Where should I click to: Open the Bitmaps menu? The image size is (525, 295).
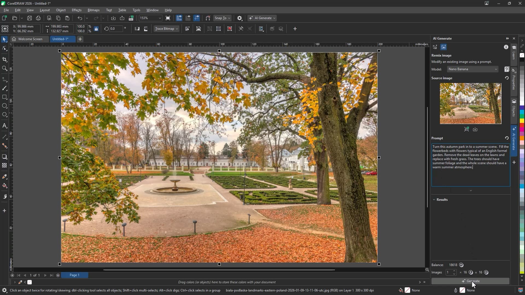[x=94, y=10]
